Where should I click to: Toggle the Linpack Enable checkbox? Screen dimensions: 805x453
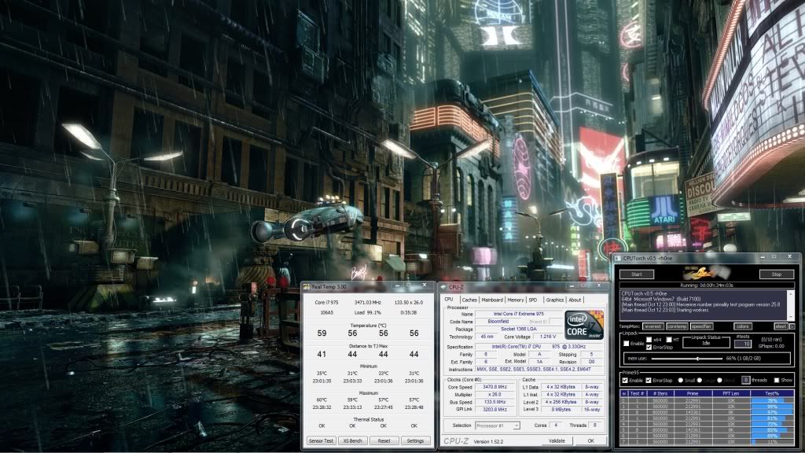coord(627,343)
